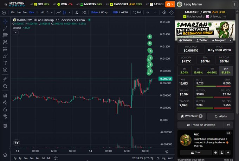The image size is (239, 161).
Task: Add a symbol with plus icon
Action: [4, 13]
